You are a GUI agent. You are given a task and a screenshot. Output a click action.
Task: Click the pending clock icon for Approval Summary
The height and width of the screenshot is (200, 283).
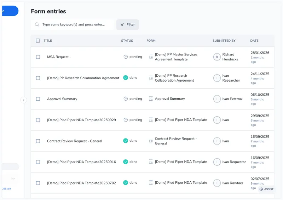point(126,99)
